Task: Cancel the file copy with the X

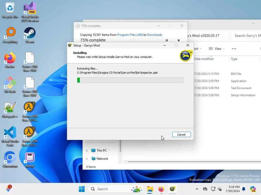Action: (179, 40)
